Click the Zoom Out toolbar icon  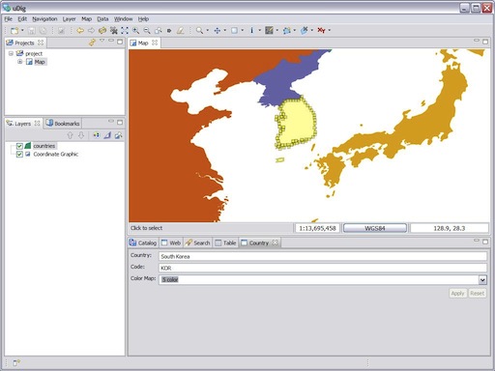(x=147, y=30)
